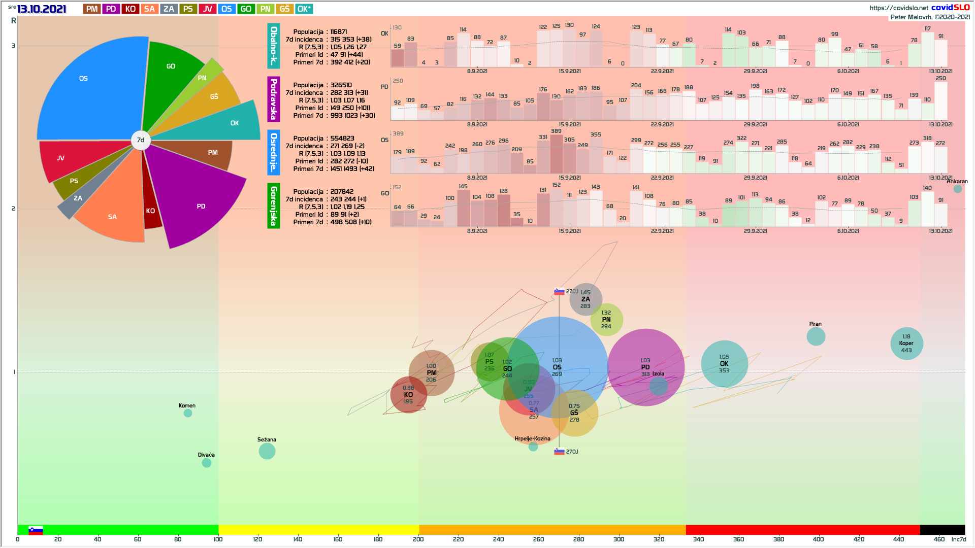Click the Podravska region label
Screen dimensions: 975x548
[274, 99]
